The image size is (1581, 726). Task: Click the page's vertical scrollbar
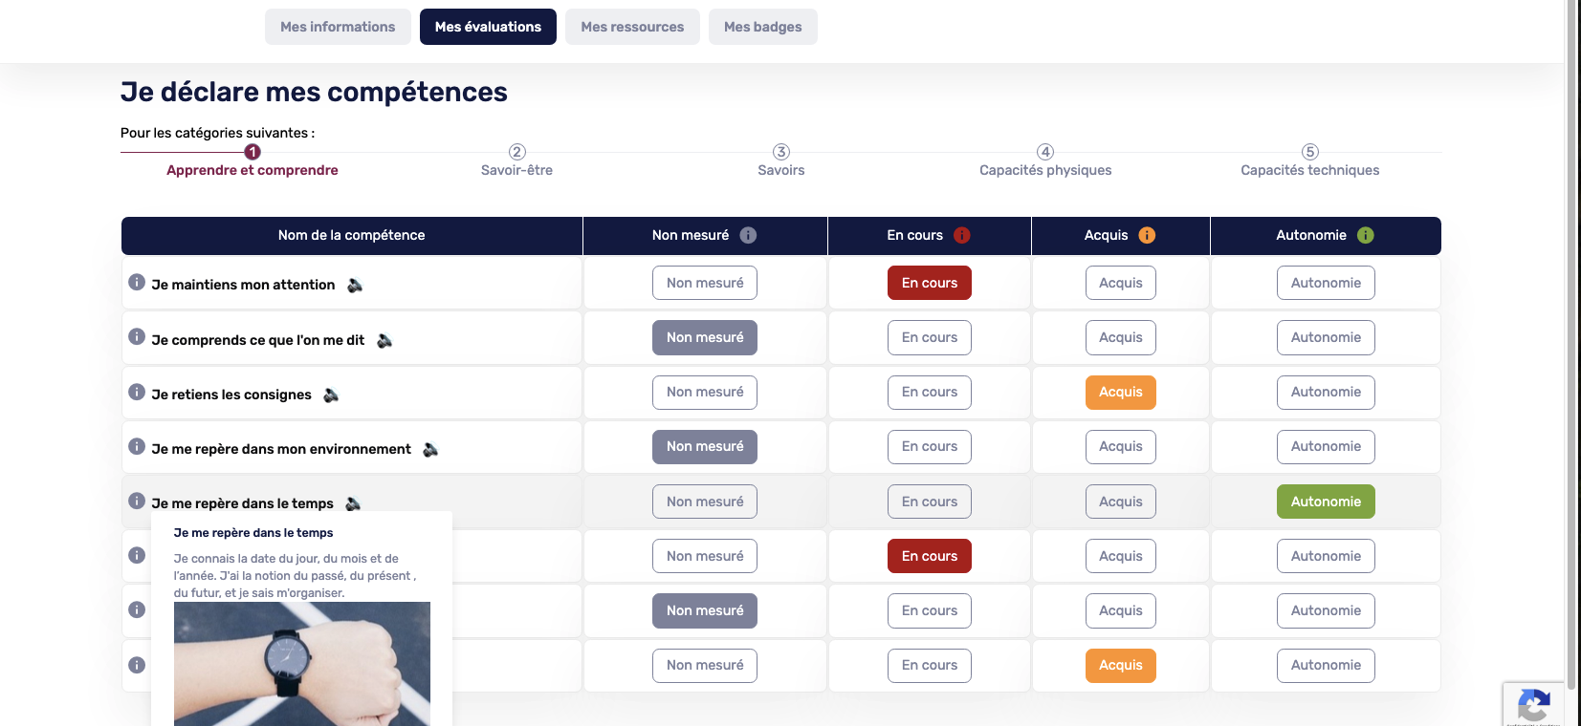(1570, 334)
